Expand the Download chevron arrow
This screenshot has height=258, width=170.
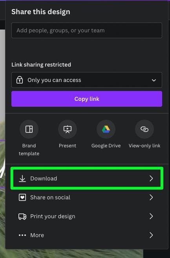click(x=151, y=178)
